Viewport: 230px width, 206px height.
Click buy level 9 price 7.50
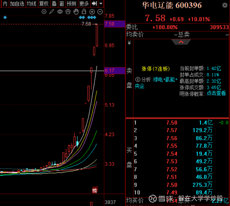coord(172,185)
